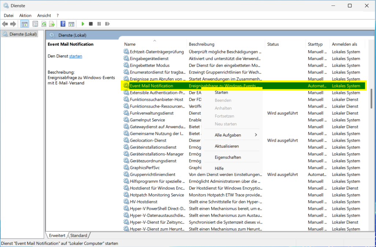Switch to the Standard tab
Viewport: 376px width, 247px height.
coord(79,236)
